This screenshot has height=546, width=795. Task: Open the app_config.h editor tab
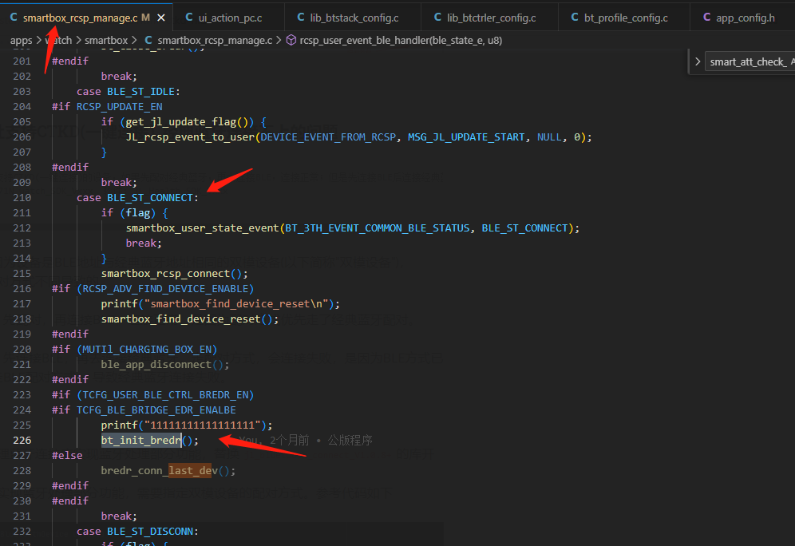coord(744,18)
